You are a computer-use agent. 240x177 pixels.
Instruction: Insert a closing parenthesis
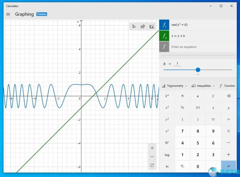(198, 119)
